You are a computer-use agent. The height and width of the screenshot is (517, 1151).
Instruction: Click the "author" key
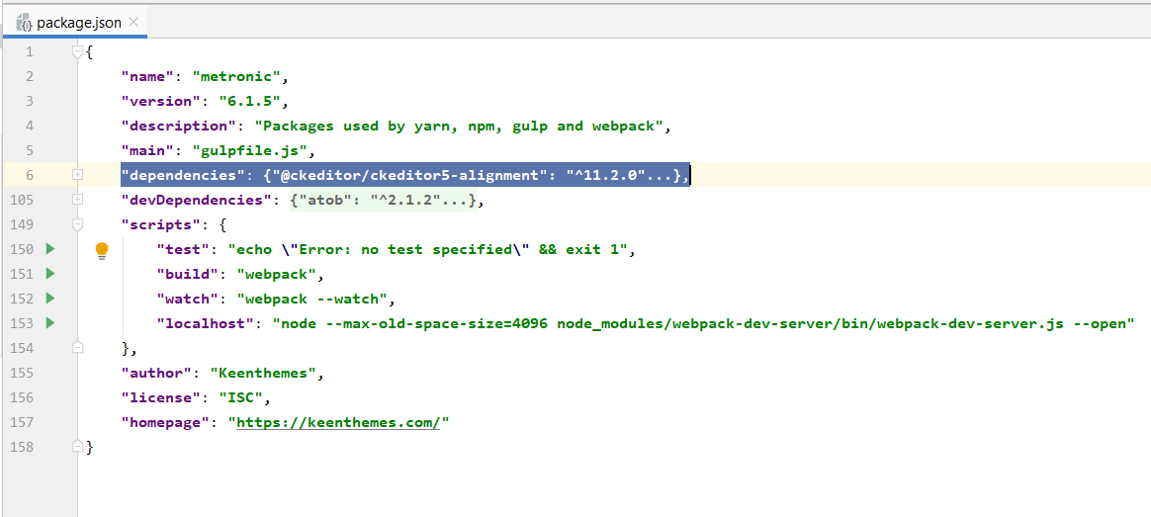pos(158,373)
